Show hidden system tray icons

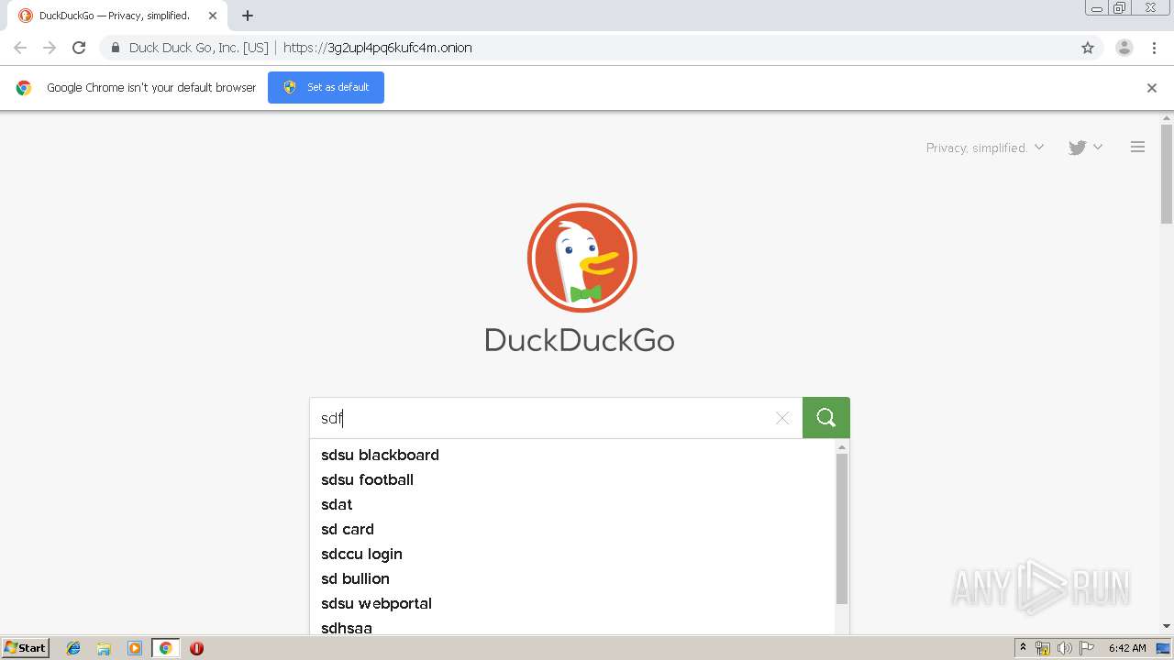click(1024, 648)
